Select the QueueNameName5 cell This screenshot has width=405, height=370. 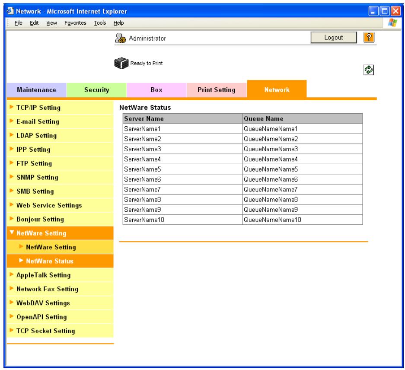tap(303, 169)
